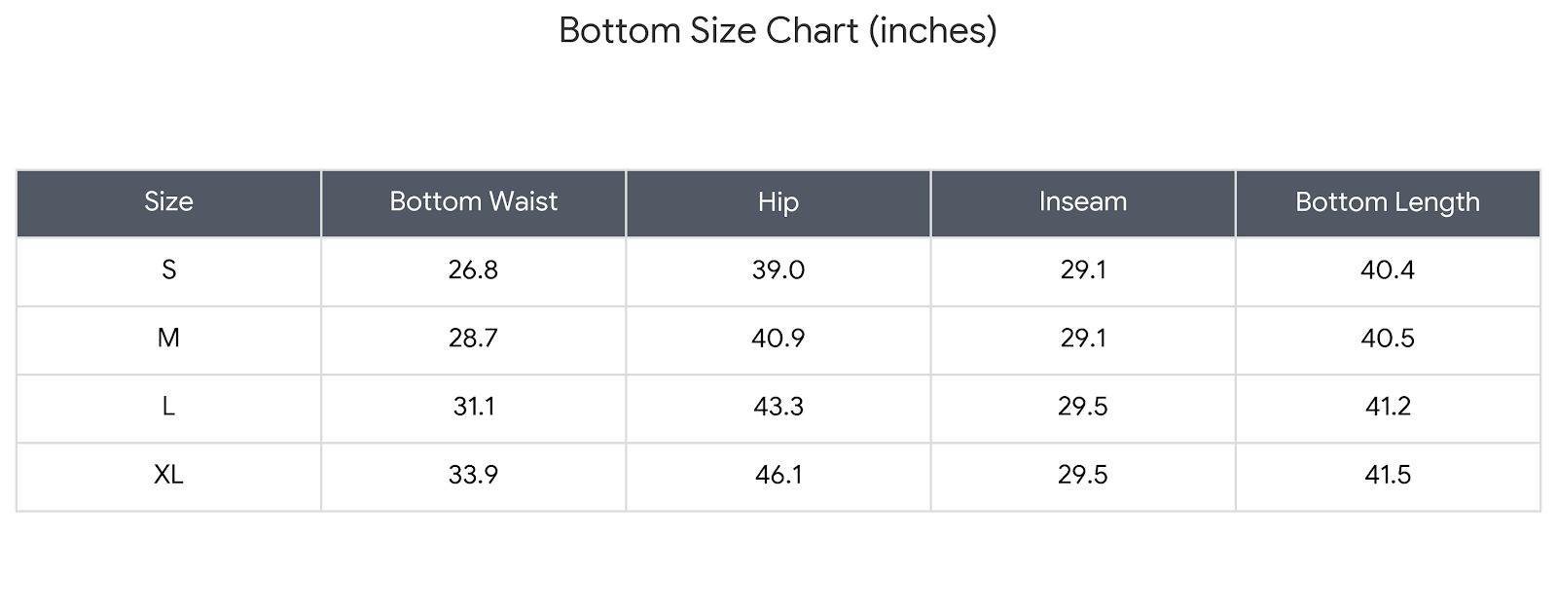The height and width of the screenshot is (609, 1557).
Task: Click the size L row label
Action: (x=168, y=407)
